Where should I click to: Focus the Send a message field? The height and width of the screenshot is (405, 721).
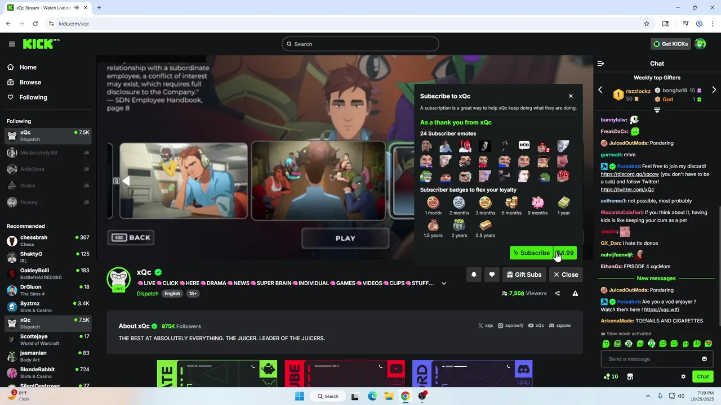click(x=657, y=359)
